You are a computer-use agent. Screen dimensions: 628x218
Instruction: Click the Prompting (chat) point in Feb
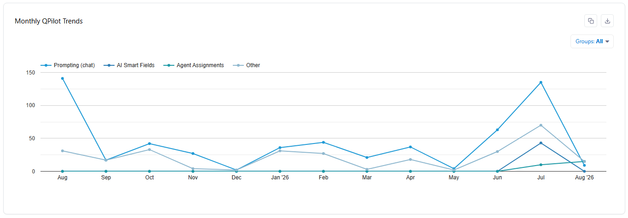[323, 142]
